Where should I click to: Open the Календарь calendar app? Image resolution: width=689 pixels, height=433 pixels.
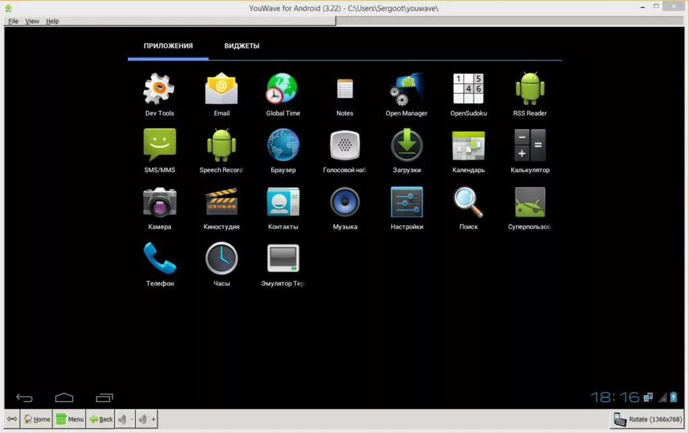(x=468, y=146)
